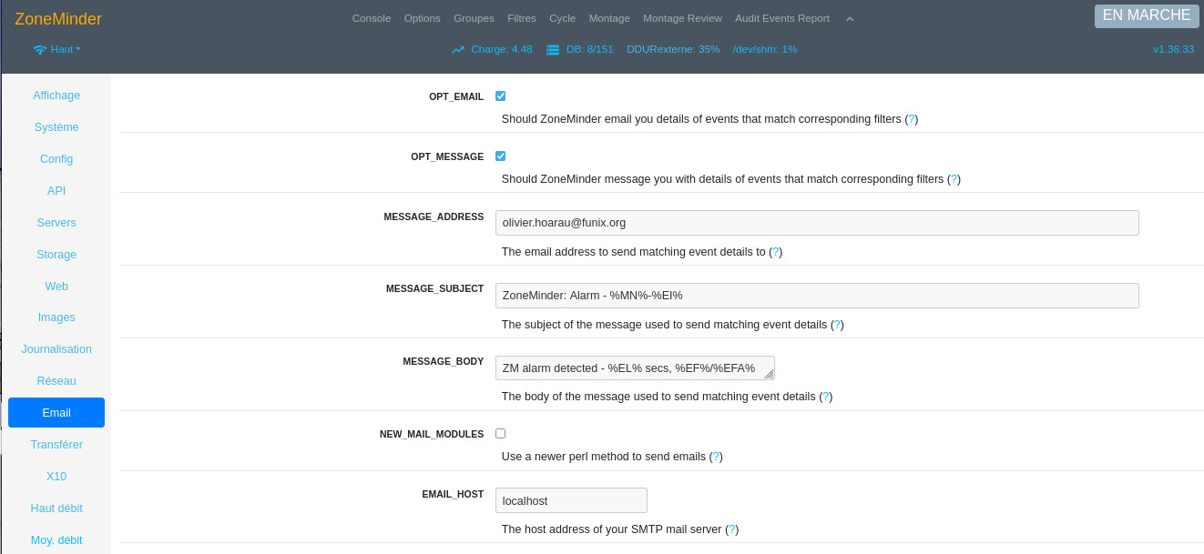
Task: Click the load chart icon beside Charge
Action: [x=458, y=49]
